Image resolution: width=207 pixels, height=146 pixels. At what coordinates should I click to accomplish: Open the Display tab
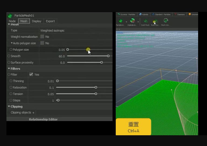pyautogui.click(x=37, y=21)
